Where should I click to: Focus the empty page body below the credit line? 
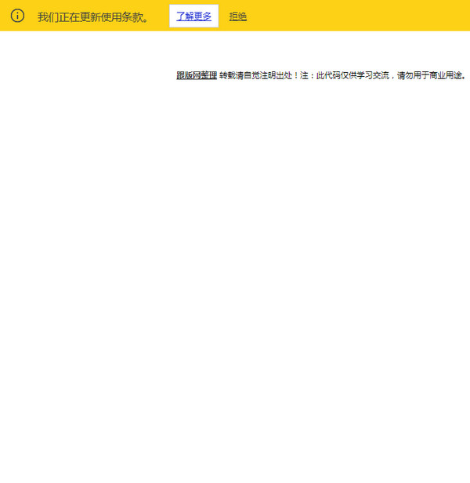pos(235,314)
